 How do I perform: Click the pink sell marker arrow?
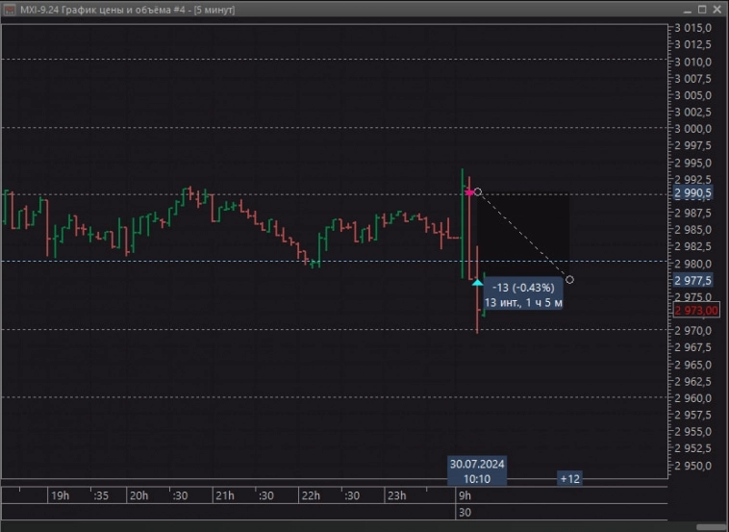tap(469, 192)
